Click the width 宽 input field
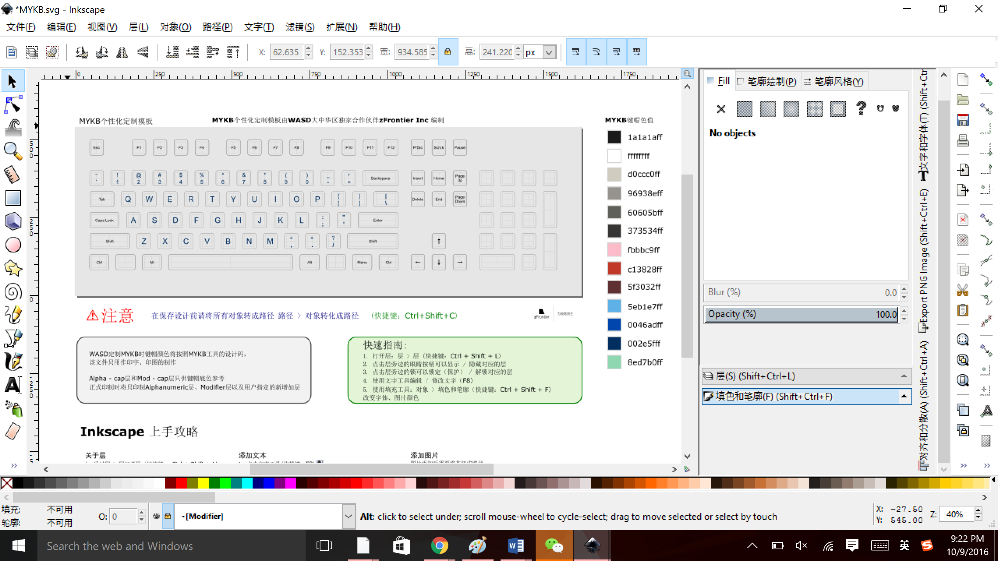The width and height of the screenshot is (998, 561). (x=412, y=52)
